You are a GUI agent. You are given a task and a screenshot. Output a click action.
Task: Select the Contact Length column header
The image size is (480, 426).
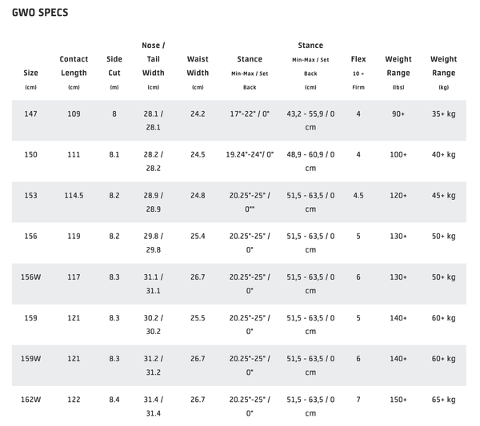(x=74, y=66)
